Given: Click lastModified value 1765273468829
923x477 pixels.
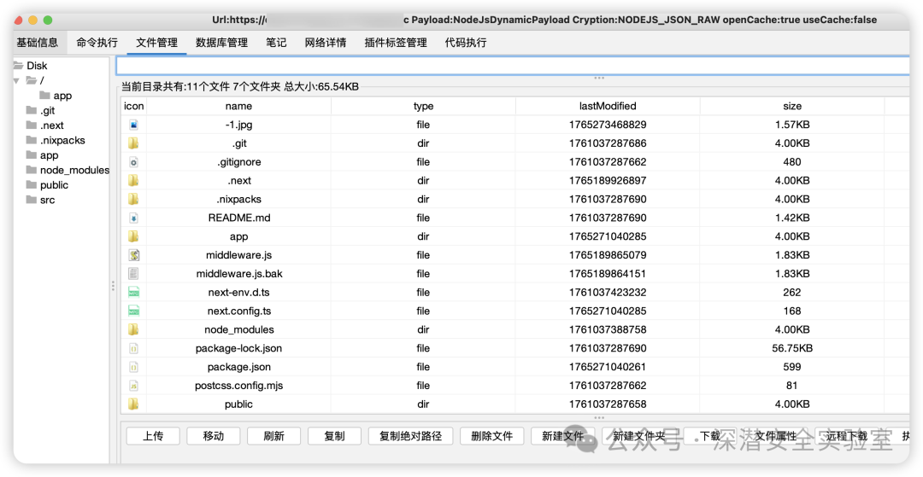Looking at the screenshot, I should pos(608,125).
